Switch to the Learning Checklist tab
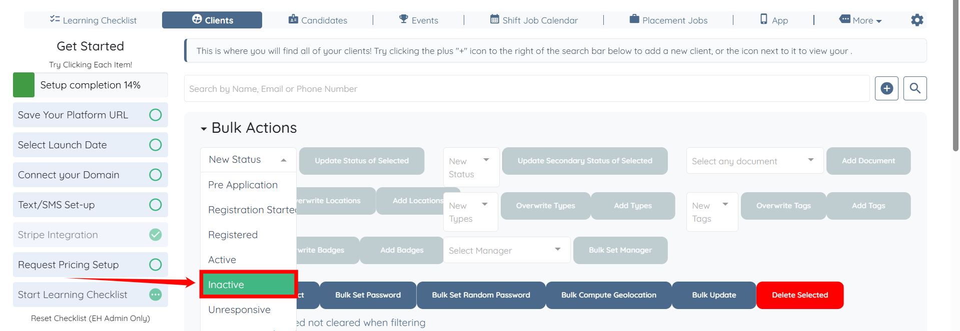Image resolution: width=960 pixels, height=331 pixels. click(93, 20)
